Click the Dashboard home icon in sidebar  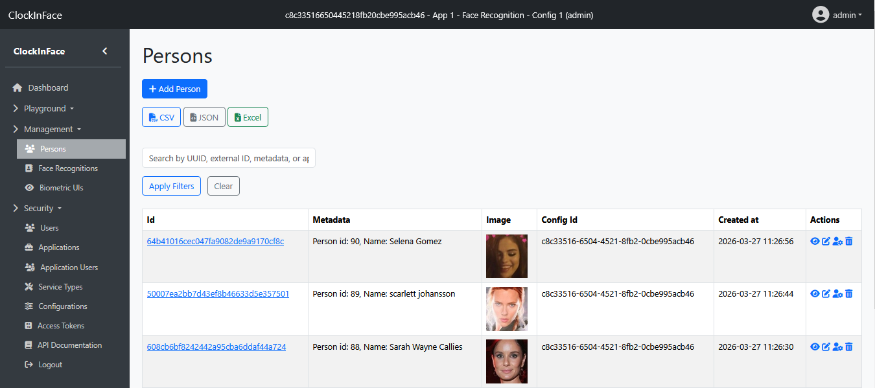[17, 87]
